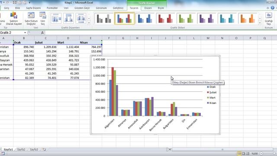
Task: Open the Görünüm ribbon tab
Action: [101, 8]
